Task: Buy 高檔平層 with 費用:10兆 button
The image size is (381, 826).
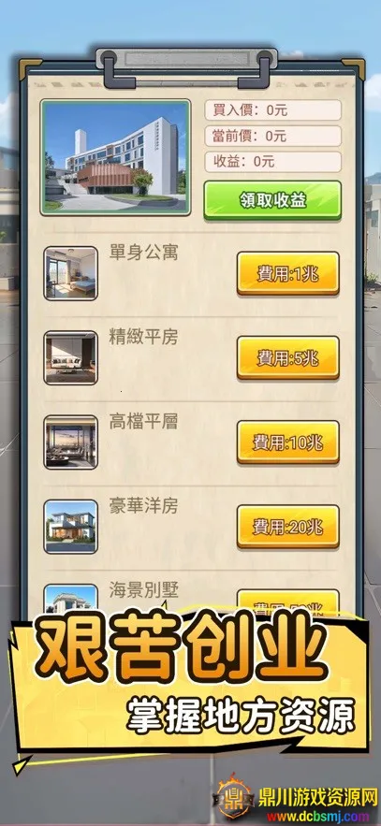Action: pyautogui.click(x=287, y=442)
